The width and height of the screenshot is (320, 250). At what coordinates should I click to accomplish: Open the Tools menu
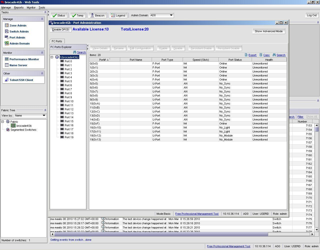pos(42,7)
